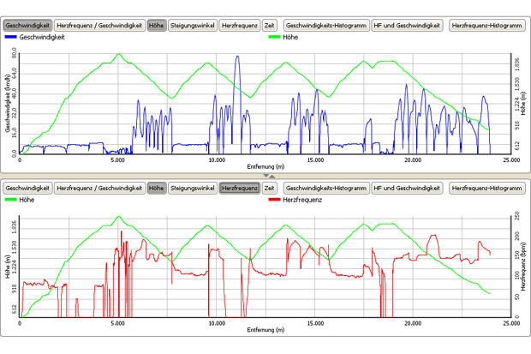Image resolution: width=531 pixels, height=354 pixels.
Task: Enable Herzfrequenz in the upper chart toolbar
Action: point(239,26)
